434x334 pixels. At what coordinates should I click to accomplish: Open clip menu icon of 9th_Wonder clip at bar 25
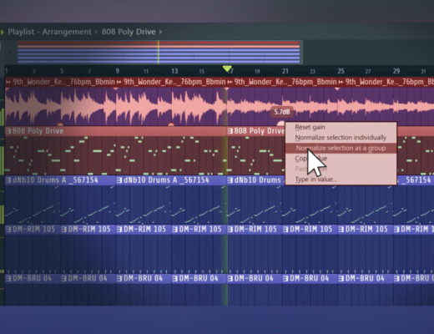point(341,82)
